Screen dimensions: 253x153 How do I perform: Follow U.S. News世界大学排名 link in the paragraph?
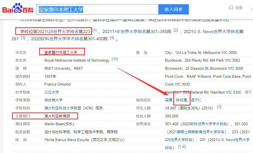click(x=216, y=31)
